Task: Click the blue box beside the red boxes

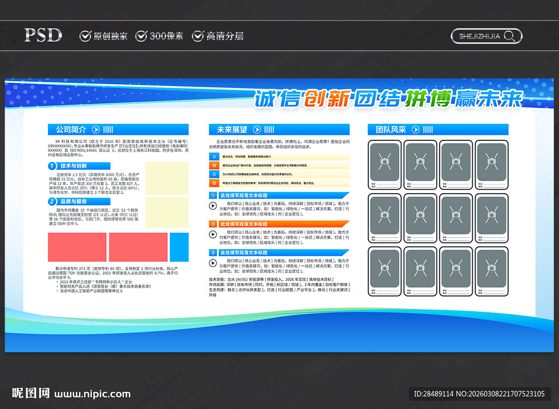Action: [x=179, y=247]
